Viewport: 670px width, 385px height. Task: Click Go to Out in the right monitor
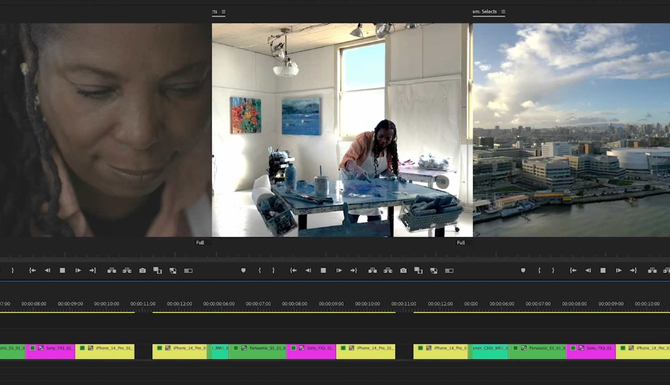click(634, 271)
